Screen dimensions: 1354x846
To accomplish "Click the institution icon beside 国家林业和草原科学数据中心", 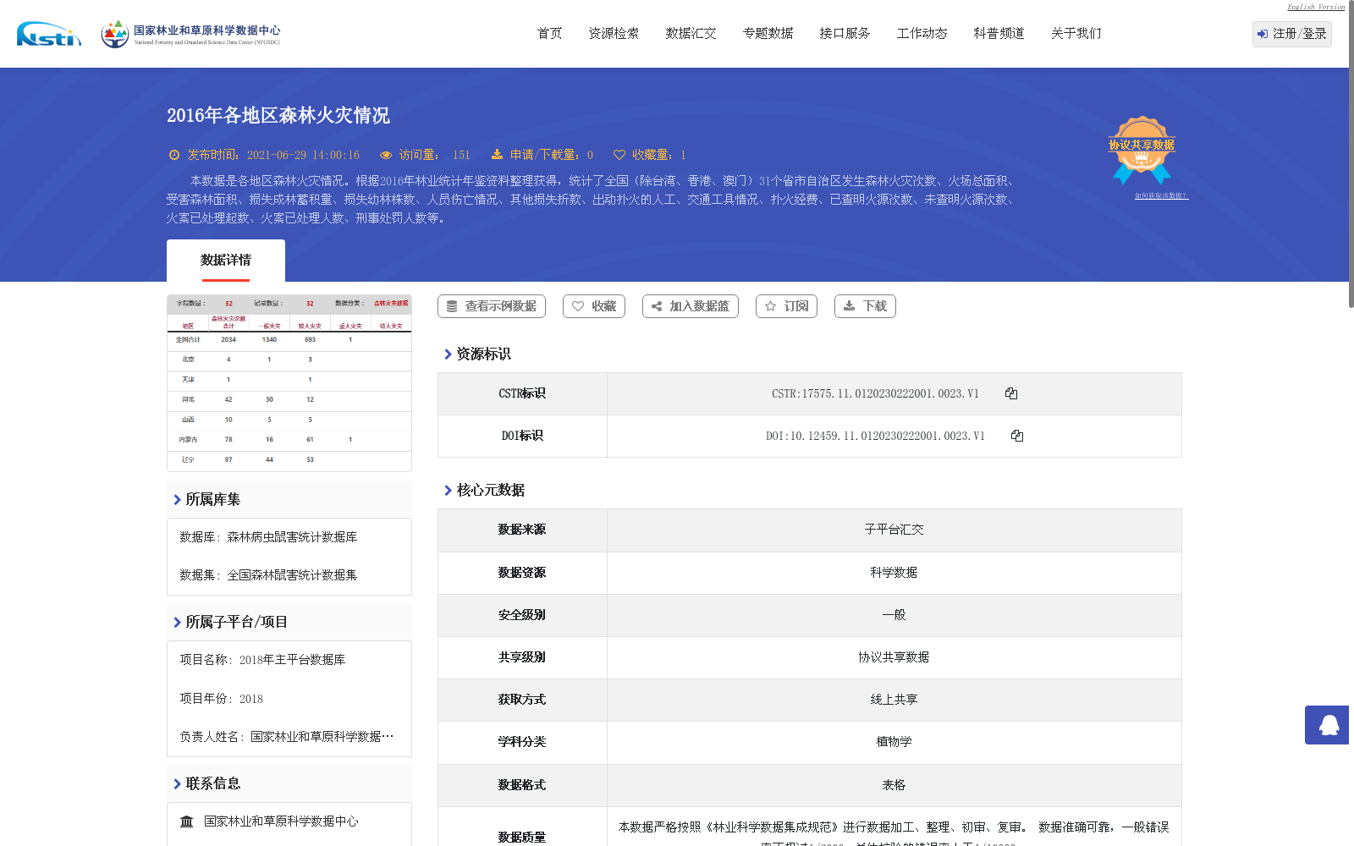I will 187,821.
